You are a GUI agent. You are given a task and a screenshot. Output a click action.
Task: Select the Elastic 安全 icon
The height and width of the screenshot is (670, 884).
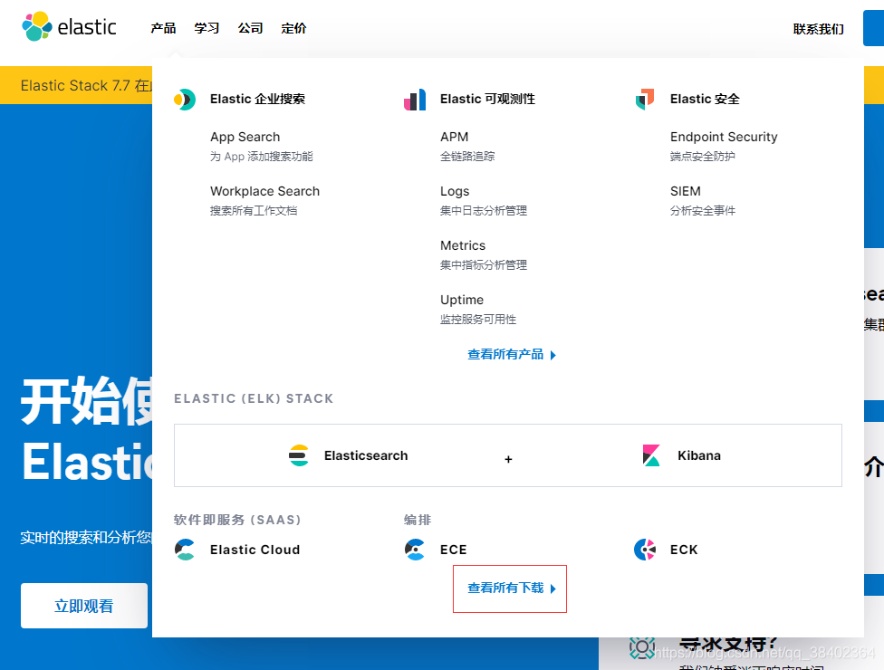coord(644,100)
